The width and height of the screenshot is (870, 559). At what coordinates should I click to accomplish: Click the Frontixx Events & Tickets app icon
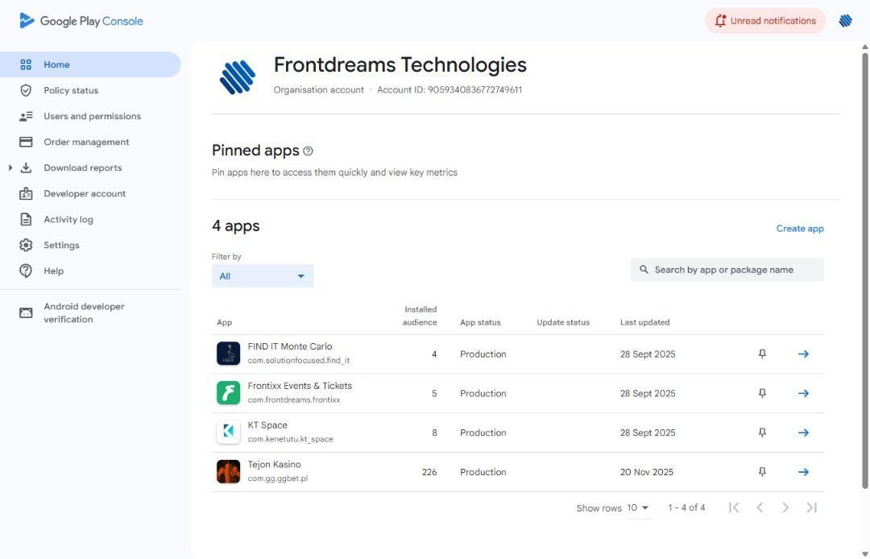point(228,393)
